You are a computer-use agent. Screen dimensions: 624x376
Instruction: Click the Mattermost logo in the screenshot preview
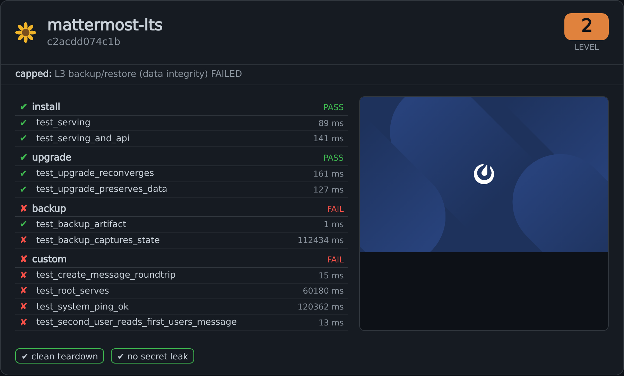[x=484, y=174]
